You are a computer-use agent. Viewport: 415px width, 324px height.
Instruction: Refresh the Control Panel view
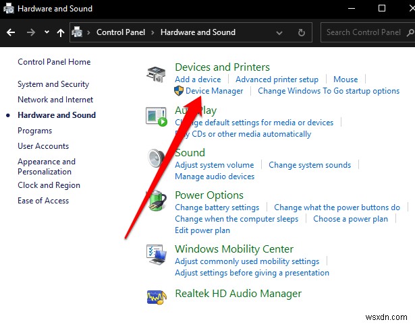301,33
